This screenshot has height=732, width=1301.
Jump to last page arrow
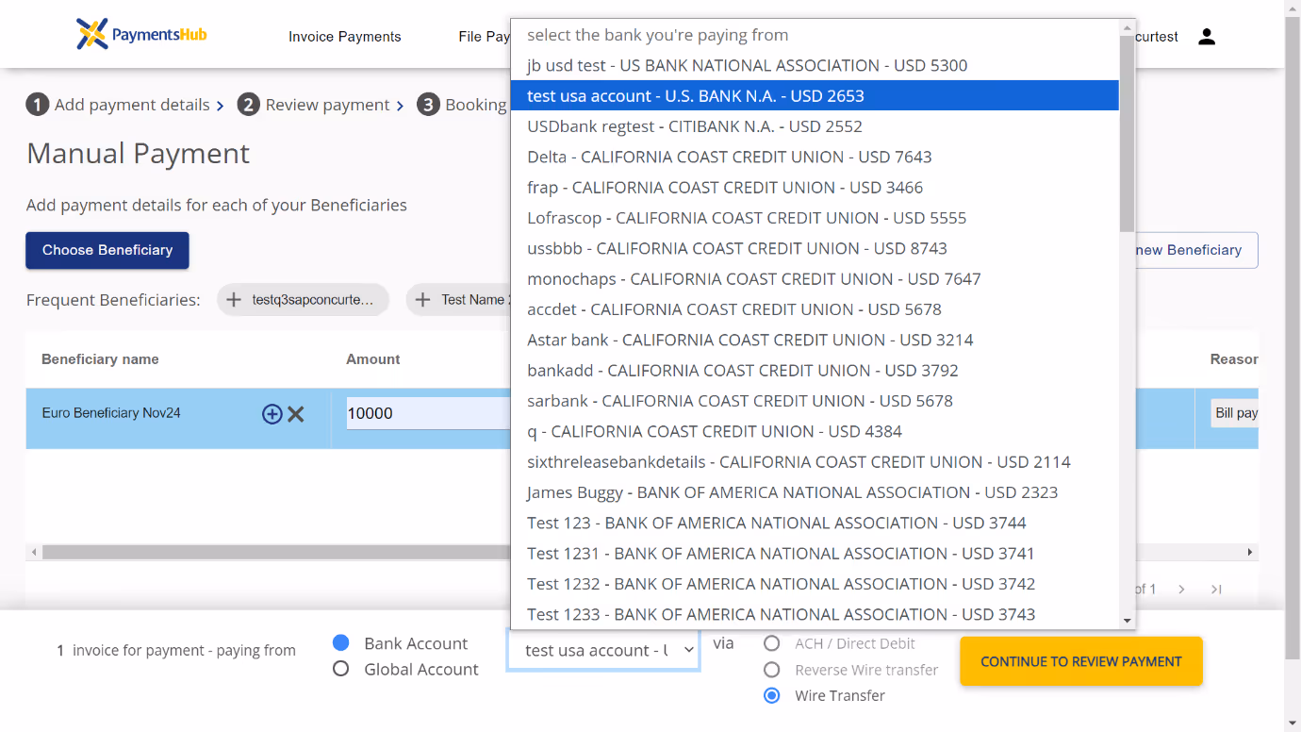pyautogui.click(x=1216, y=590)
